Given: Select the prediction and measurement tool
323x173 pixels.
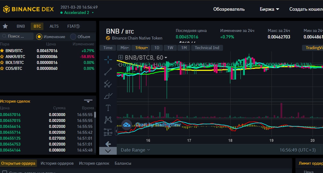Looking at the screenshot, I should pyautogui.click(x=108, y=132).
